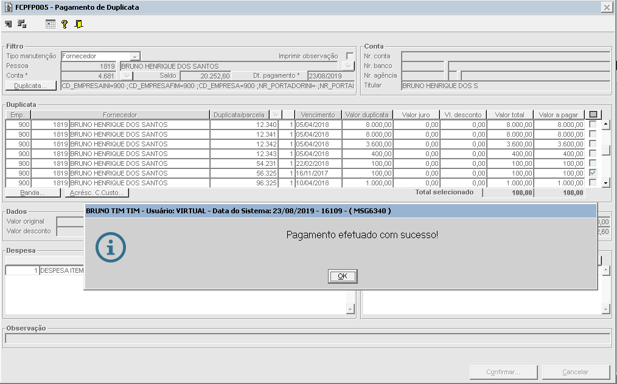Click the Despesa list scroll down arrow
This screenshot has height=384, width=617.
pyautogui.click(x=350, y=309)
